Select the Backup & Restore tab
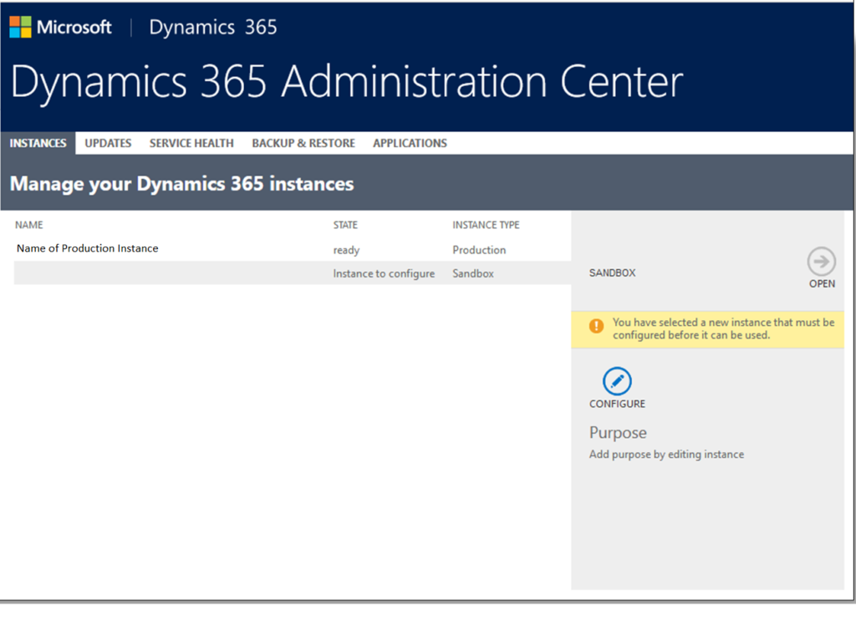 coord(303,143)
